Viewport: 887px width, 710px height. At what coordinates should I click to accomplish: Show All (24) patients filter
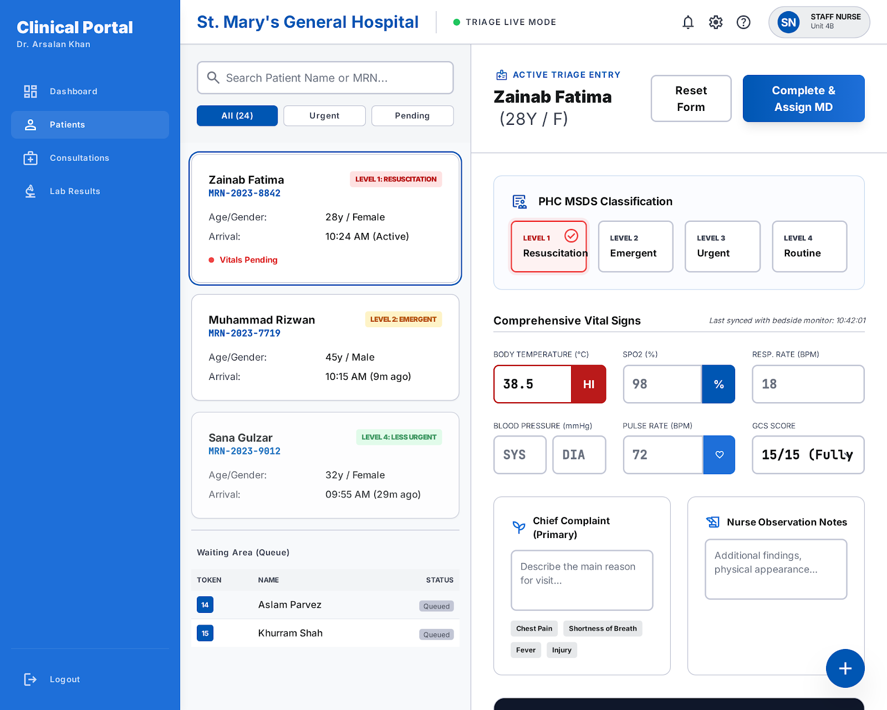pos(237,115)
